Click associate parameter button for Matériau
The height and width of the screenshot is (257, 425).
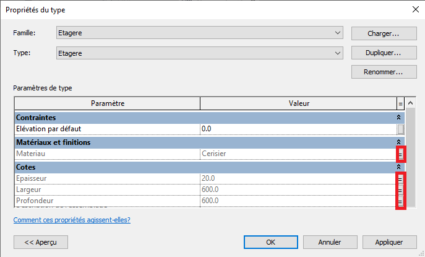[x=400, y=153]
